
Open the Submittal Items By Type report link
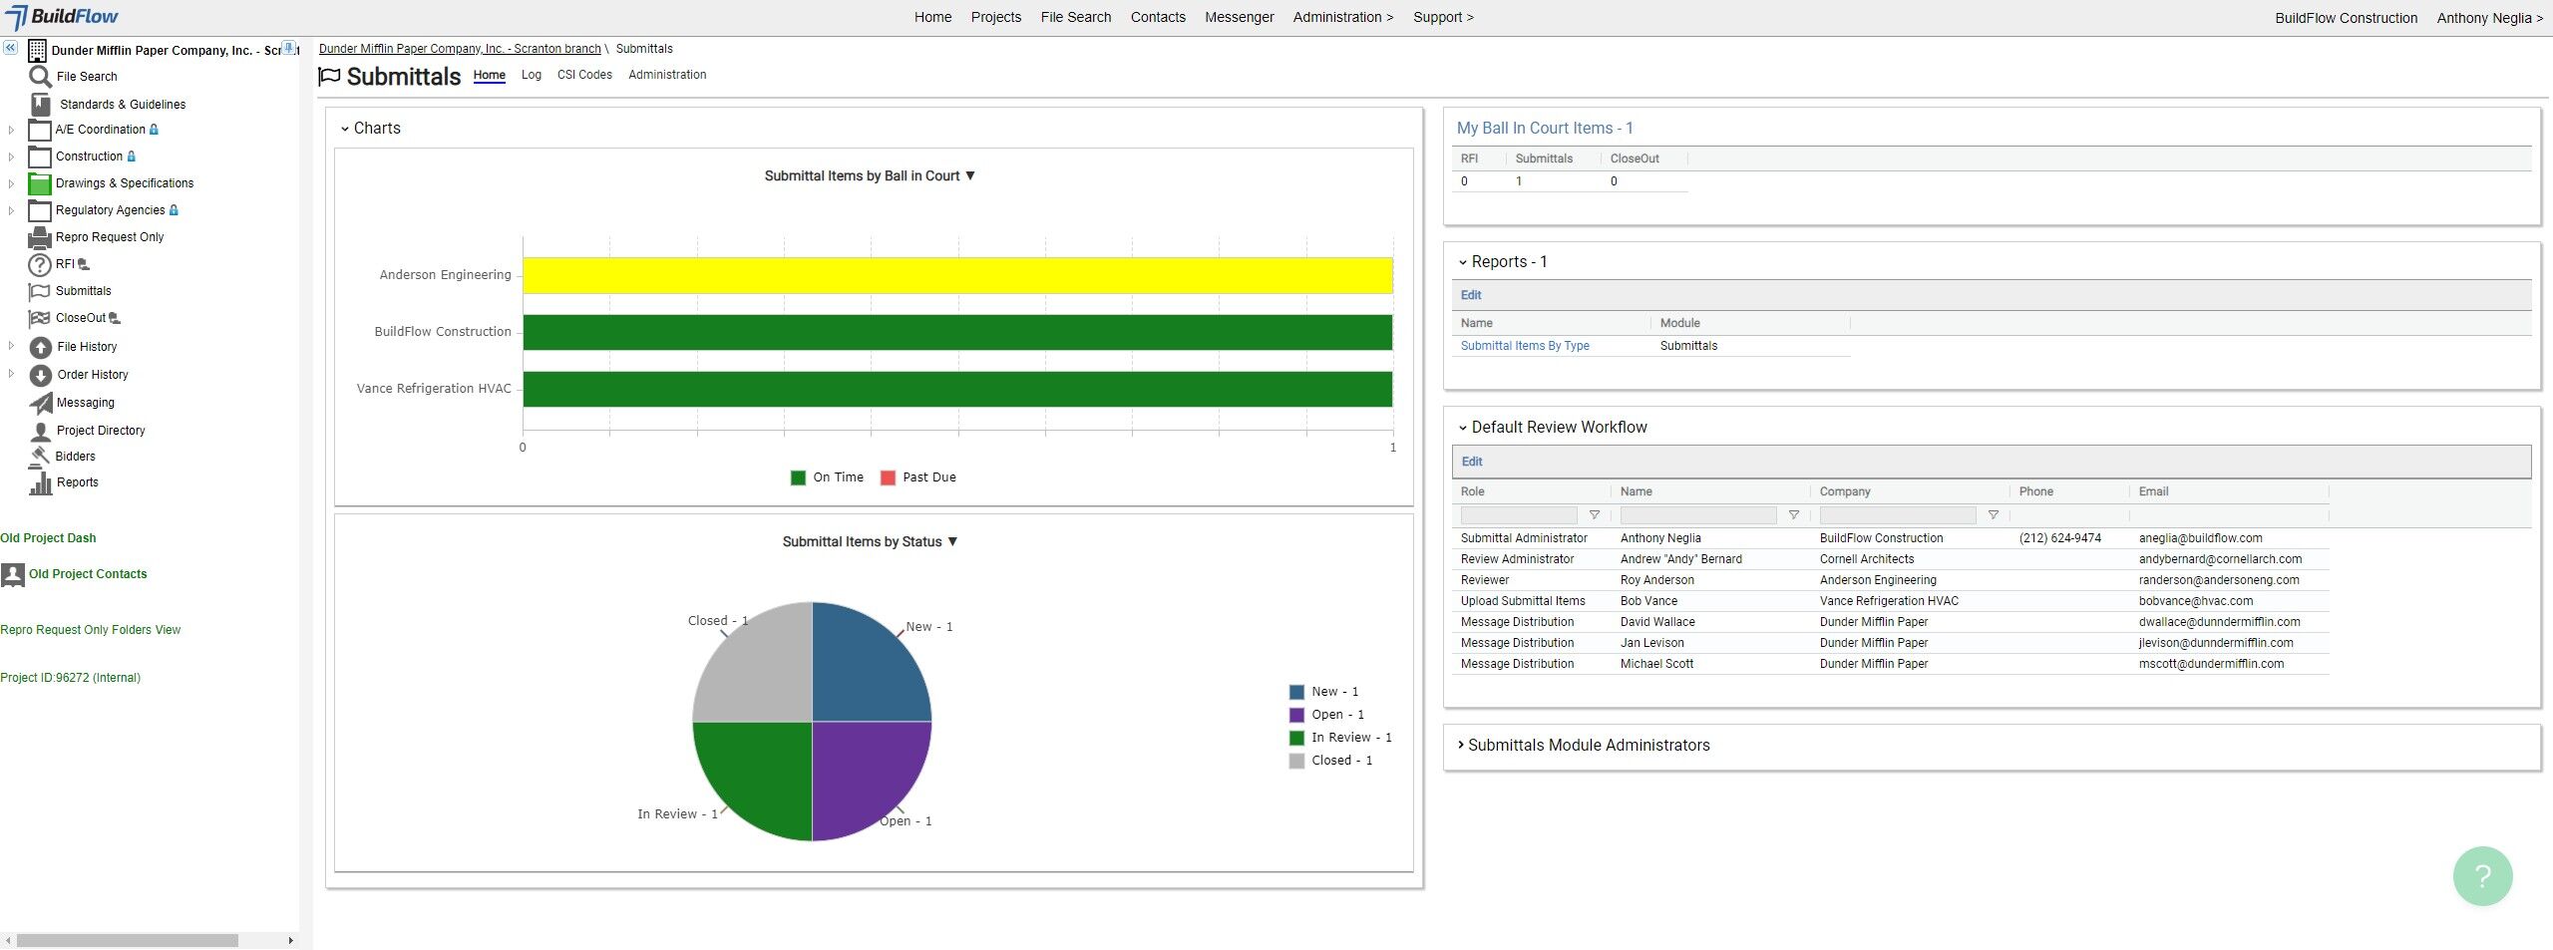pos(1524,346)
